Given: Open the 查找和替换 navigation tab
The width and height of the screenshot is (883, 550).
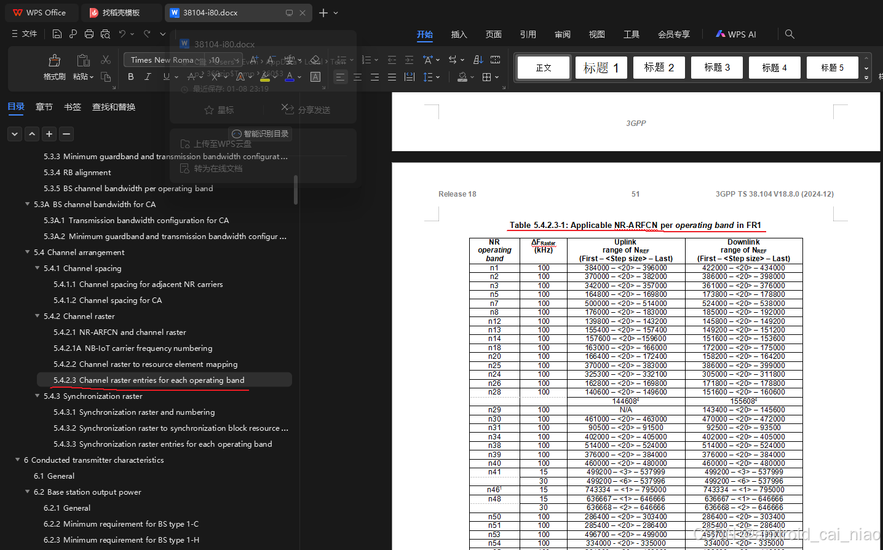Looking at the screenshot, I should (114, 107).
